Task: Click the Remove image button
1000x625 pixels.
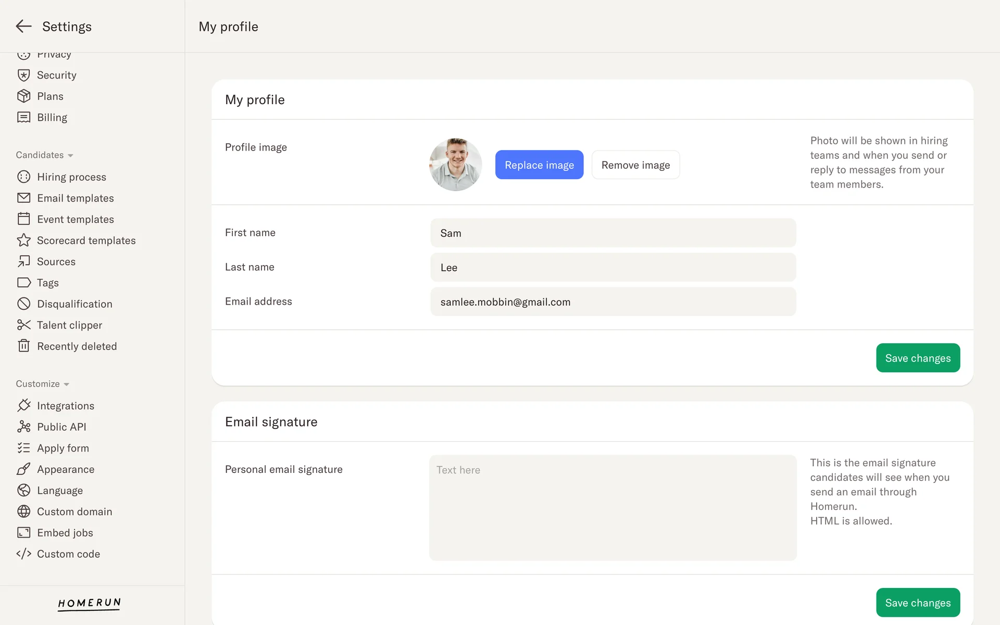Action: click(x=635, y=165)
